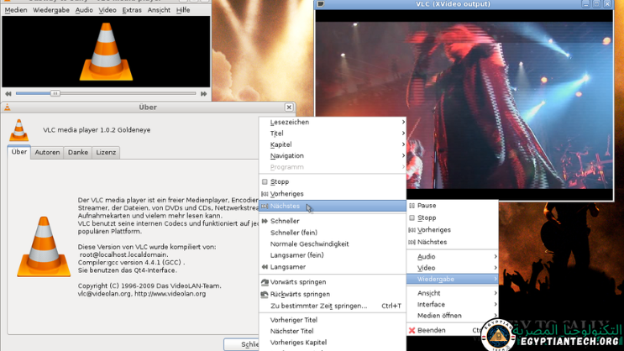Viewport: 624px width, 351px height.
Task: Open the Hilfe menu
Action: tap(183, 10)
